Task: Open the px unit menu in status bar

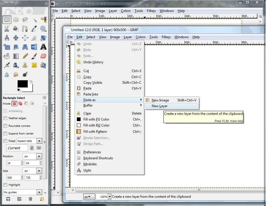Action: point(89,197)
